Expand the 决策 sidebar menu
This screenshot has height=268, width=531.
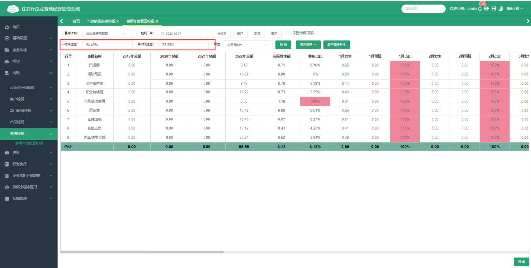[29, 152]
